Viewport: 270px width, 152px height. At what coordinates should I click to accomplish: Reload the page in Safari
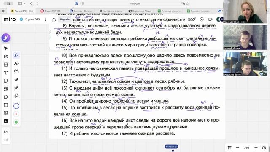click(187, 3)
